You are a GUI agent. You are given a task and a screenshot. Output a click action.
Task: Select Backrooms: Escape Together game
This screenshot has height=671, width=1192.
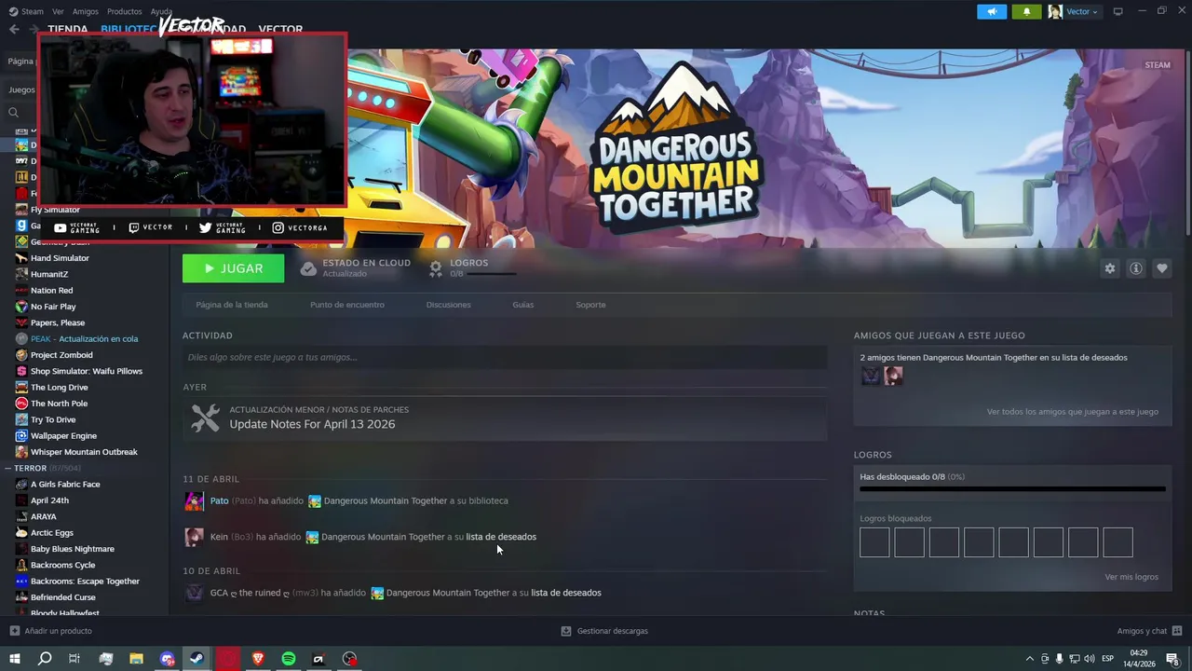click(x=85, y=581)
